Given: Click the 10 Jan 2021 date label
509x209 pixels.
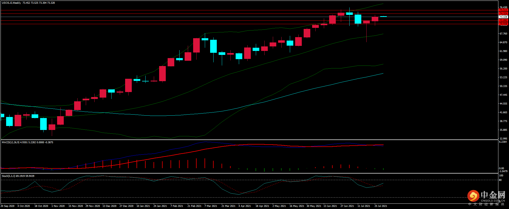Looking at the screenshot, I should [x=143, y=206].
